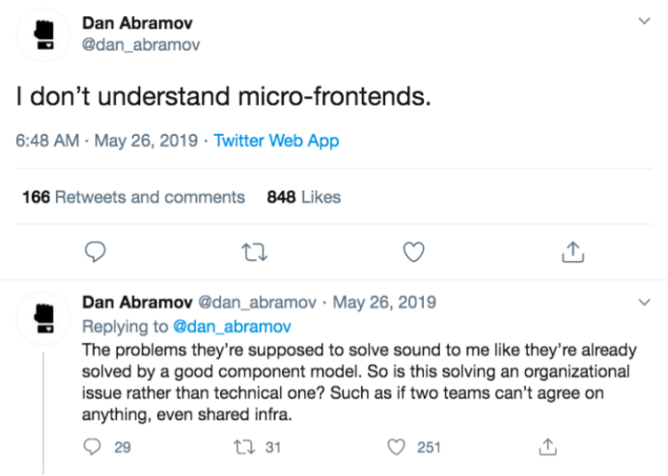This screenshot has width=668, height=476.
Task: Click Dan Abramov's avatar on the reply
Action: (43, 317)
